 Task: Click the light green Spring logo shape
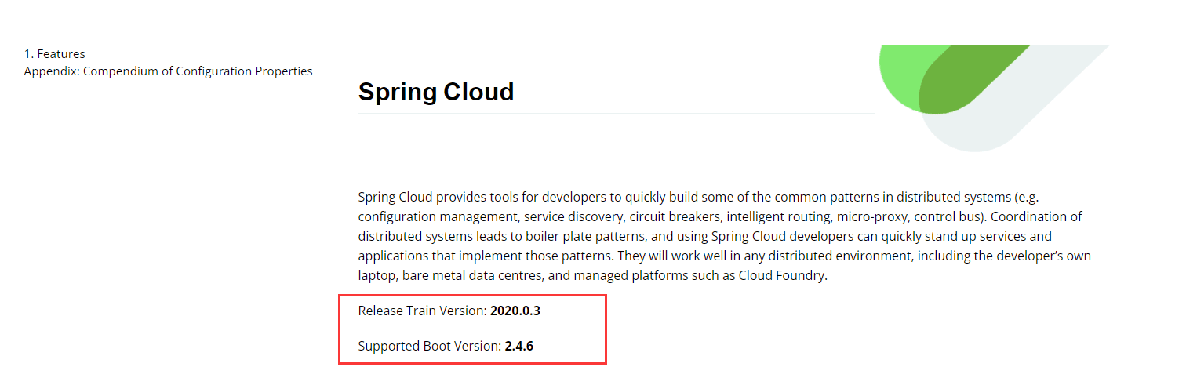pyautogui.click(x=902, y=75)
